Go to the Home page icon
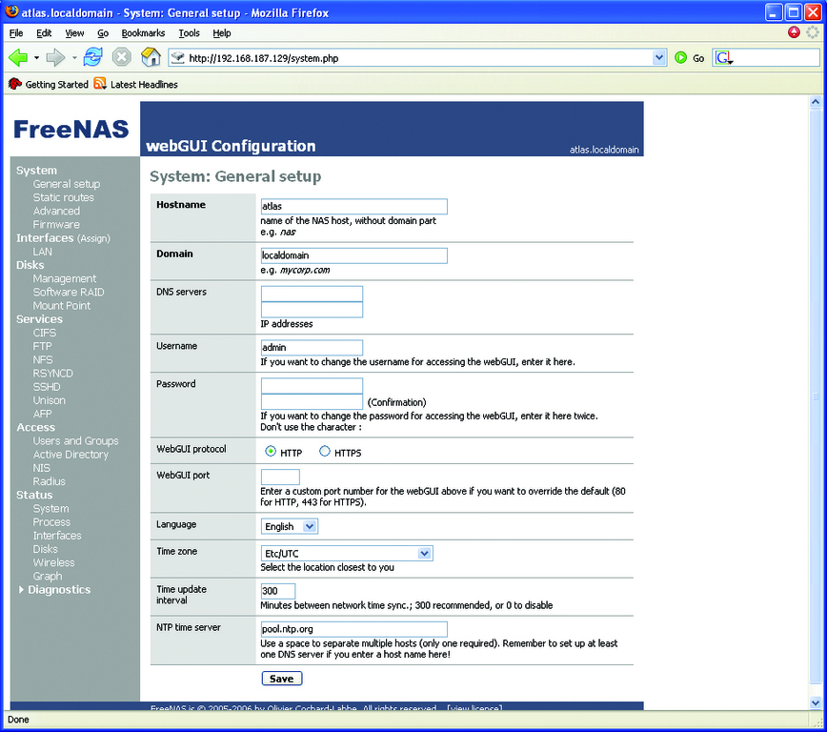Screen dimensions: 827x732 pyautogui.click(x=151, y=58)
